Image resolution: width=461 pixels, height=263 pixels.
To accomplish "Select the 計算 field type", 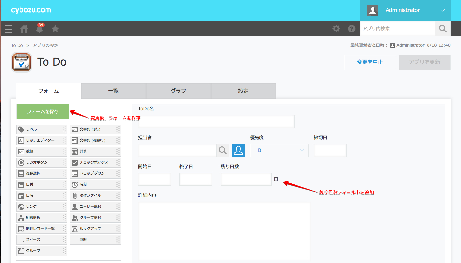I will (95, 151).
